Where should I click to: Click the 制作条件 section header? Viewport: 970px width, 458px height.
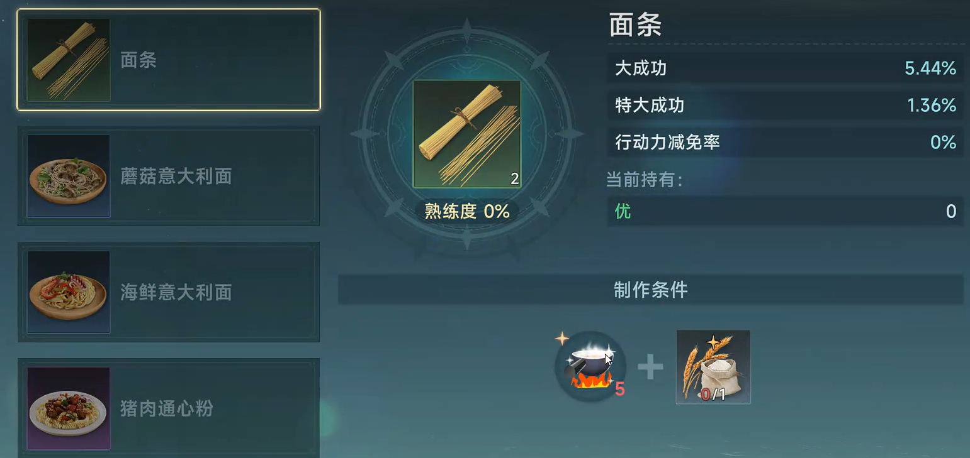[651, 290]
